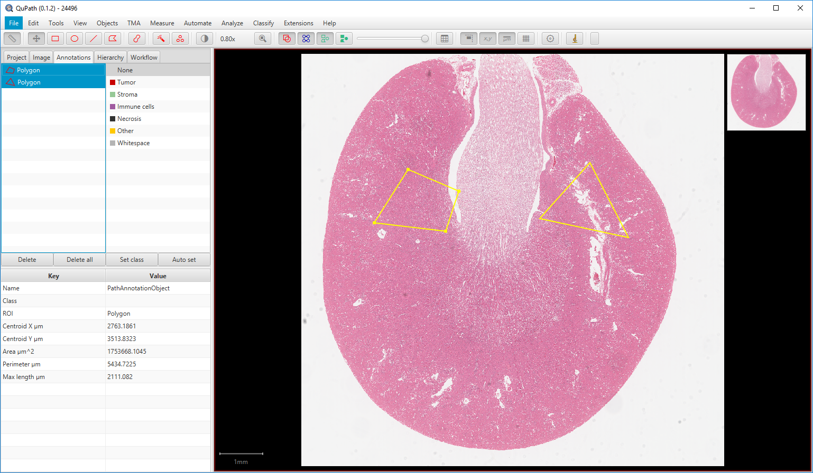Choose the Line drawing tool
Screen dimensions: 813x473
coord(94,38)
